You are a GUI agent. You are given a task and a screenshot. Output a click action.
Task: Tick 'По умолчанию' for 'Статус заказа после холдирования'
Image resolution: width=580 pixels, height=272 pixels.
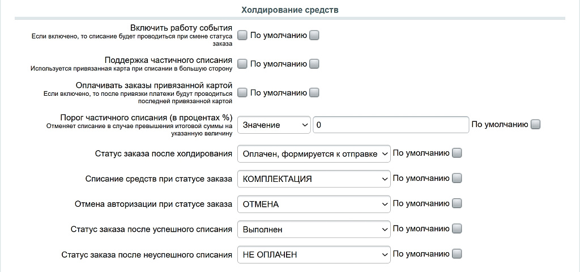point(457,153)
